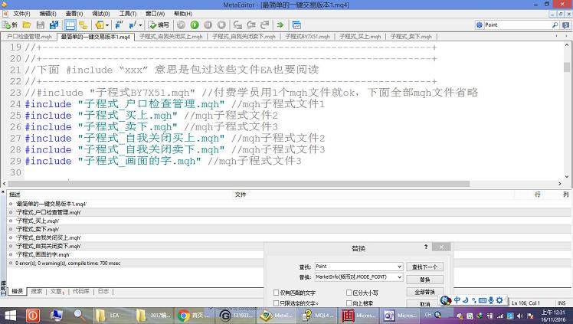Click the Stop debugging icon
This screenshot has width=573, height=324.
click(221, 25)
